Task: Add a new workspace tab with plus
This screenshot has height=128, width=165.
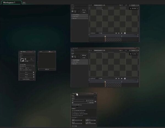Action: [24, 3]
